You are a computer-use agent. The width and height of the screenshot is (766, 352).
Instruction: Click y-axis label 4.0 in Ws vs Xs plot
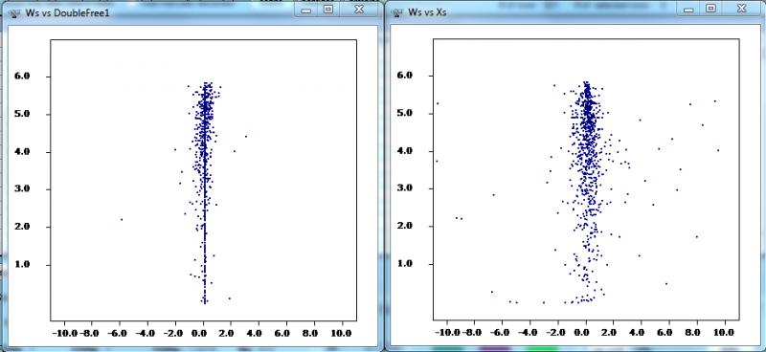[x=404, y=151]
